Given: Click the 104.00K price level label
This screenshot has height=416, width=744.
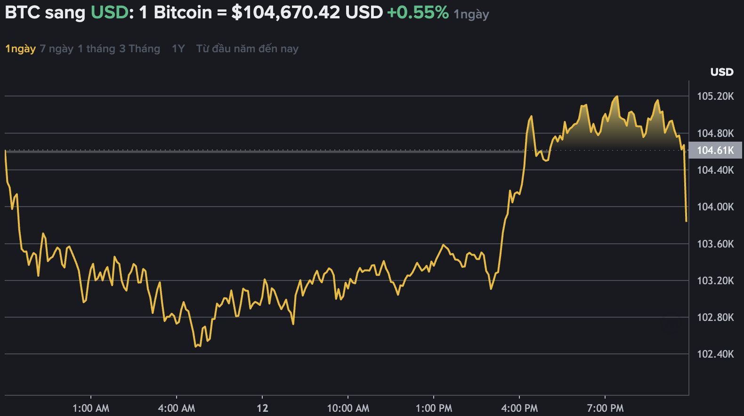Looking at the screenshot, I should pos(717,206).
